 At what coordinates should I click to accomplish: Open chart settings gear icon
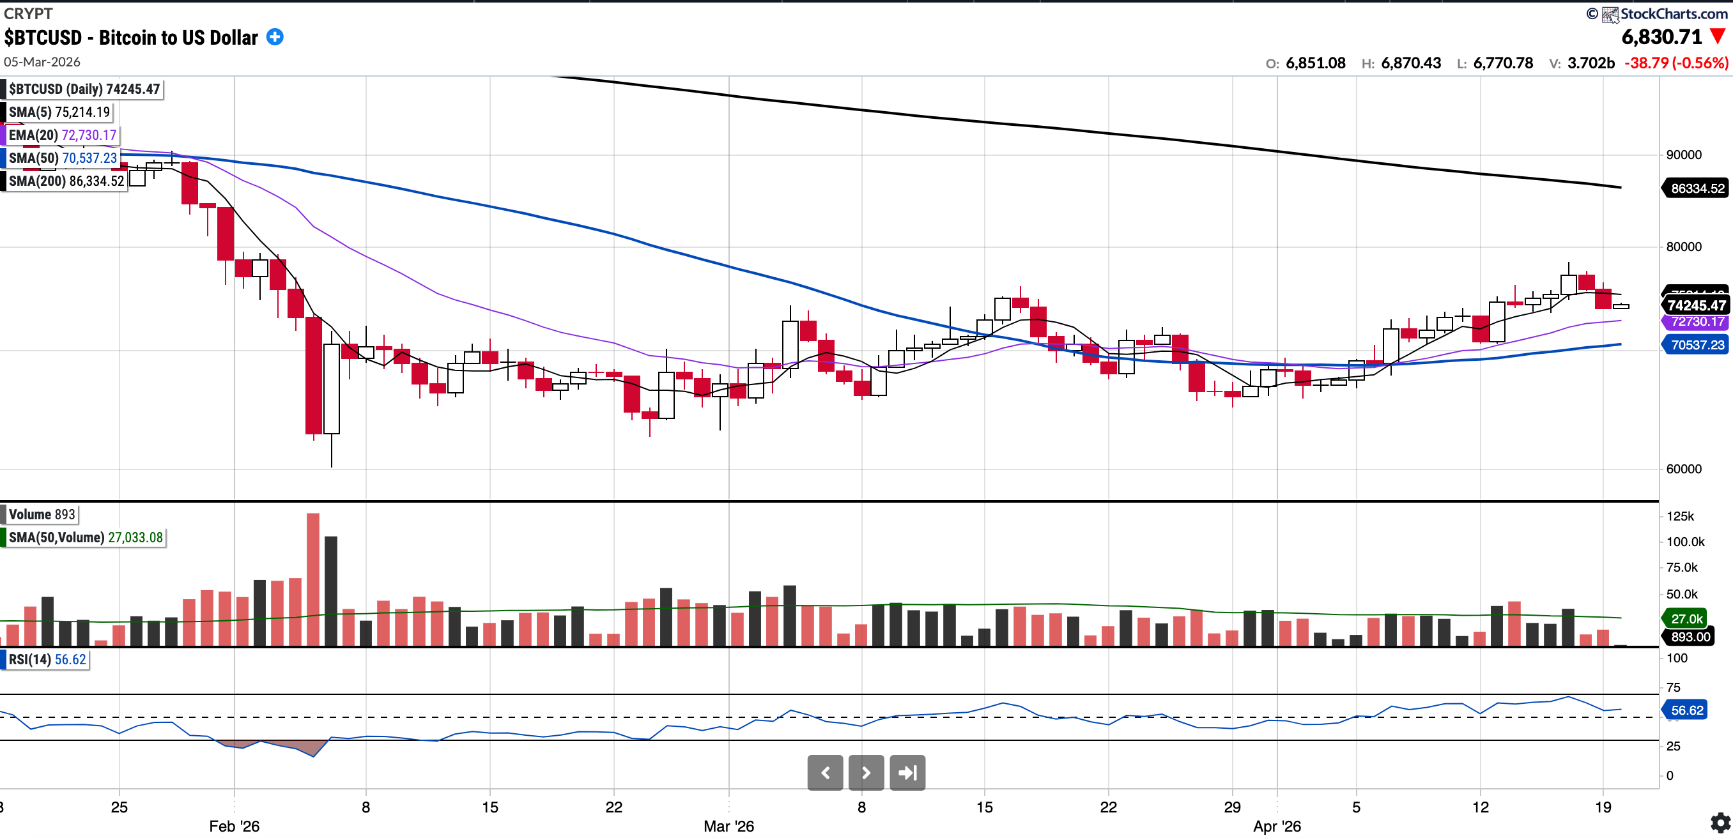coord(1720,822)
